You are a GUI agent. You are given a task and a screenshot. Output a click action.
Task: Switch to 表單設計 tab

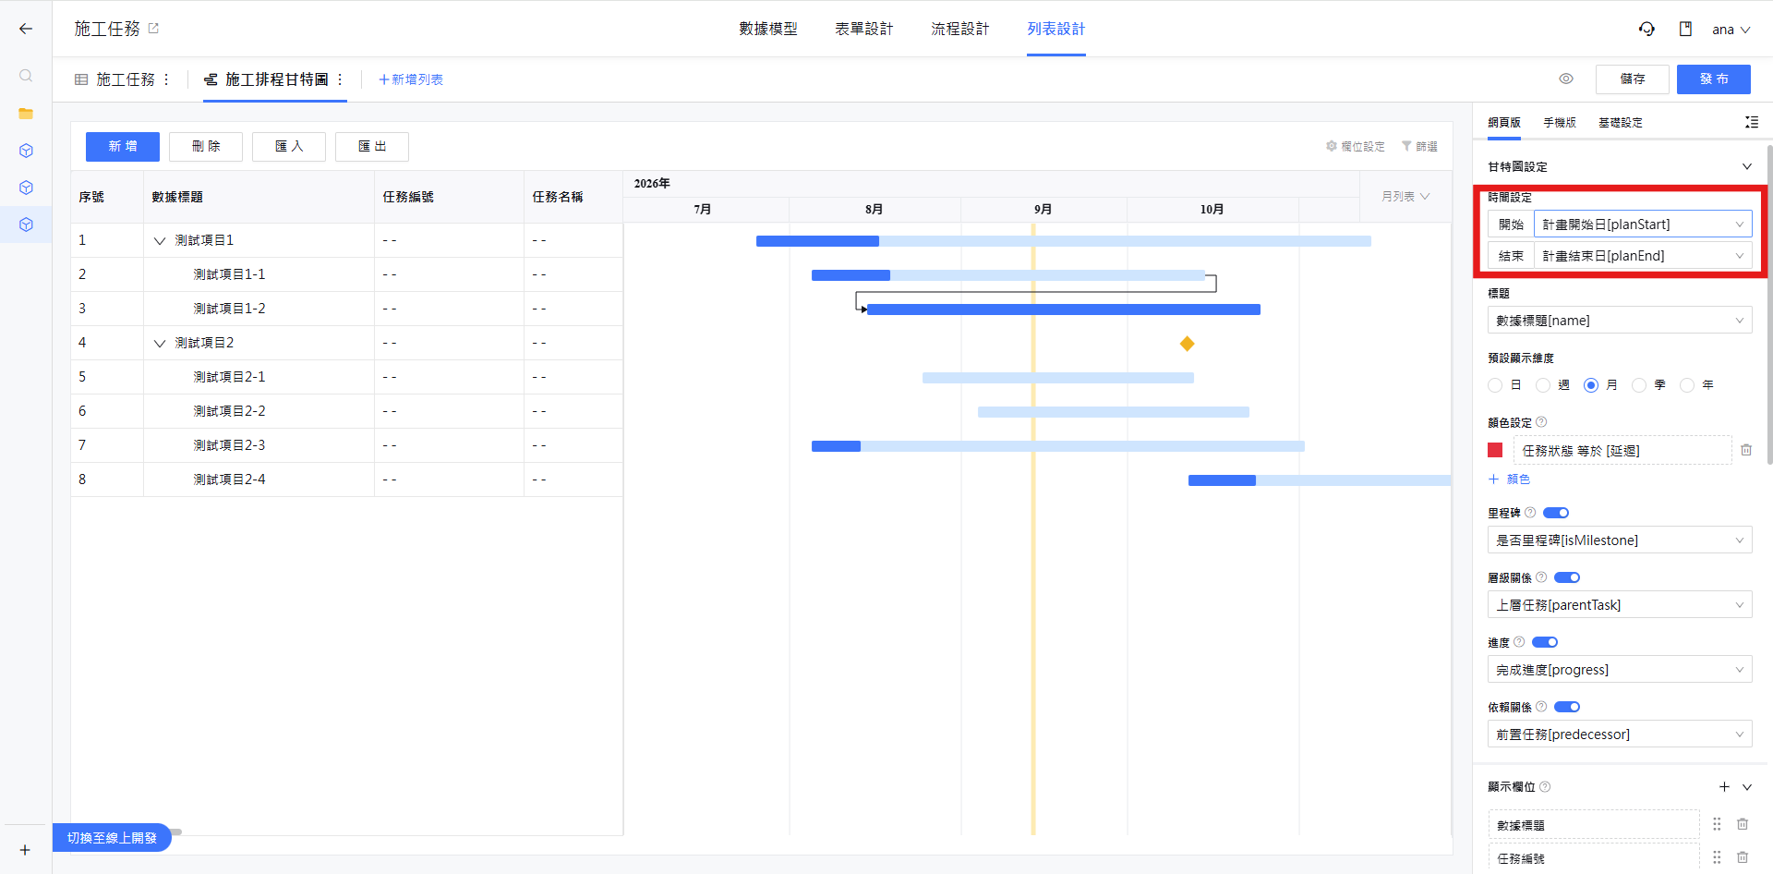tap(864, 29)
